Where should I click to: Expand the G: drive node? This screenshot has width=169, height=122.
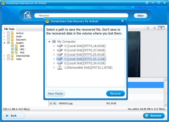(54, 63)
